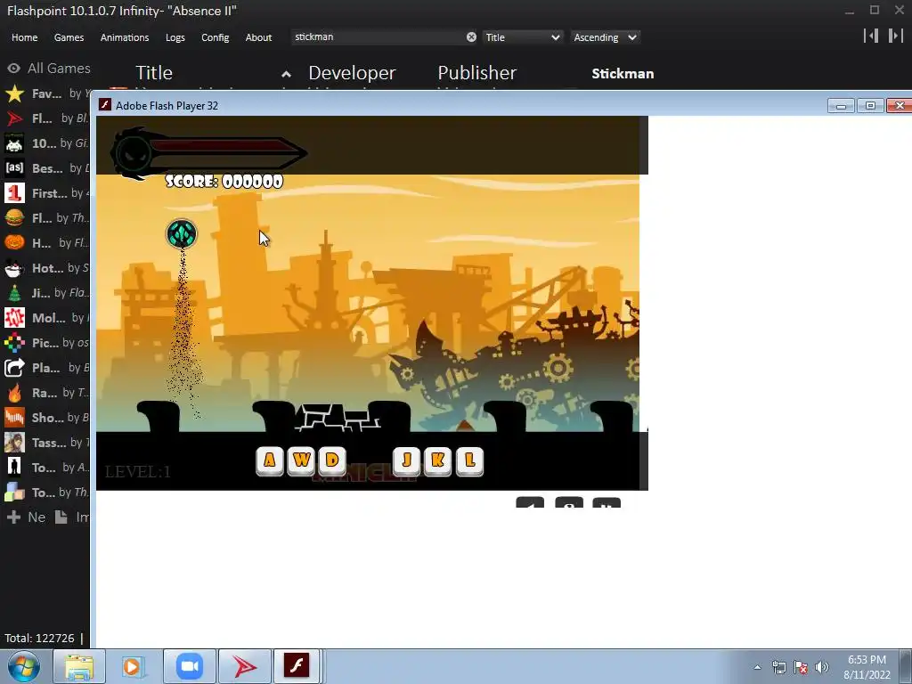
Task: Select the red Flashpoint arrow playlist icon
Action: pyautogui.click(x=14, y=118)
